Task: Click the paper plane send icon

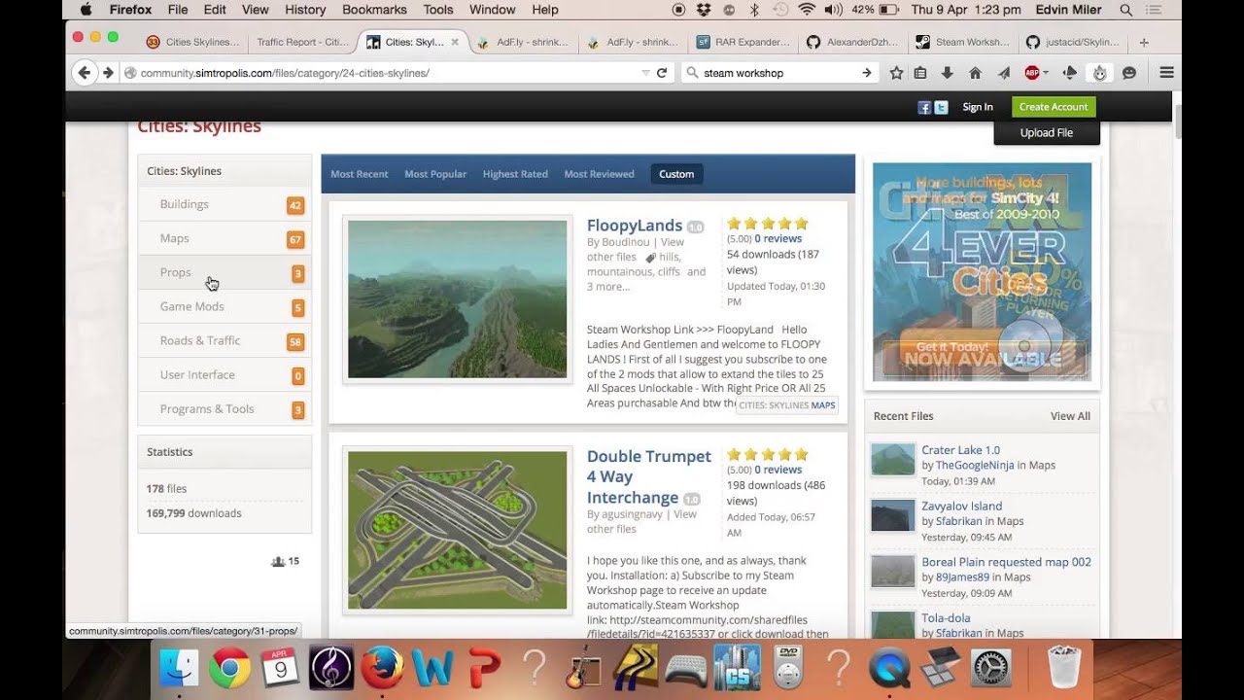Action: click(x=1004, y=73)
